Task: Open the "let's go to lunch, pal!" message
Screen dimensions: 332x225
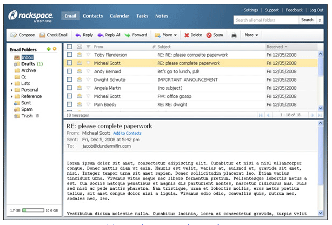Action: [x=178, y=71]
